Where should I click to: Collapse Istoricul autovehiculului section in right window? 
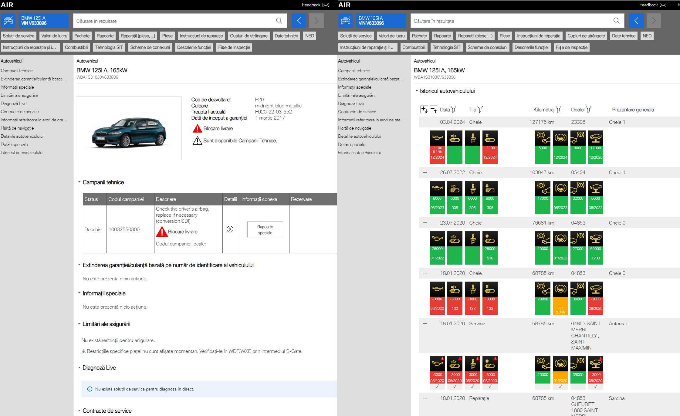(x=417, y=91)
